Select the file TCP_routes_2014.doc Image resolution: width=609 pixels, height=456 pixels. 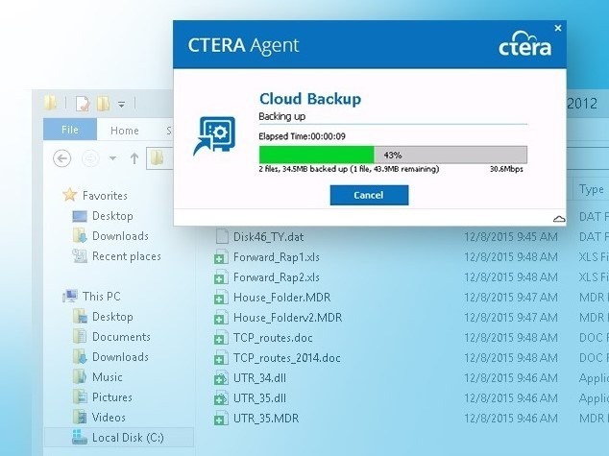pos(286,358)
